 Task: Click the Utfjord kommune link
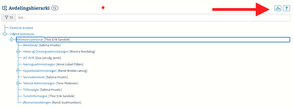point(22,34)
